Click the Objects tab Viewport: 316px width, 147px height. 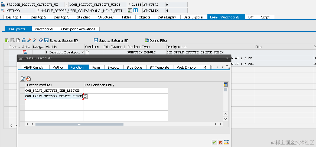click(145, 17)
